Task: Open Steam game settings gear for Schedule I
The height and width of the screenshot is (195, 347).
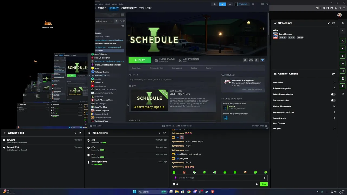Action: [245, 60]
